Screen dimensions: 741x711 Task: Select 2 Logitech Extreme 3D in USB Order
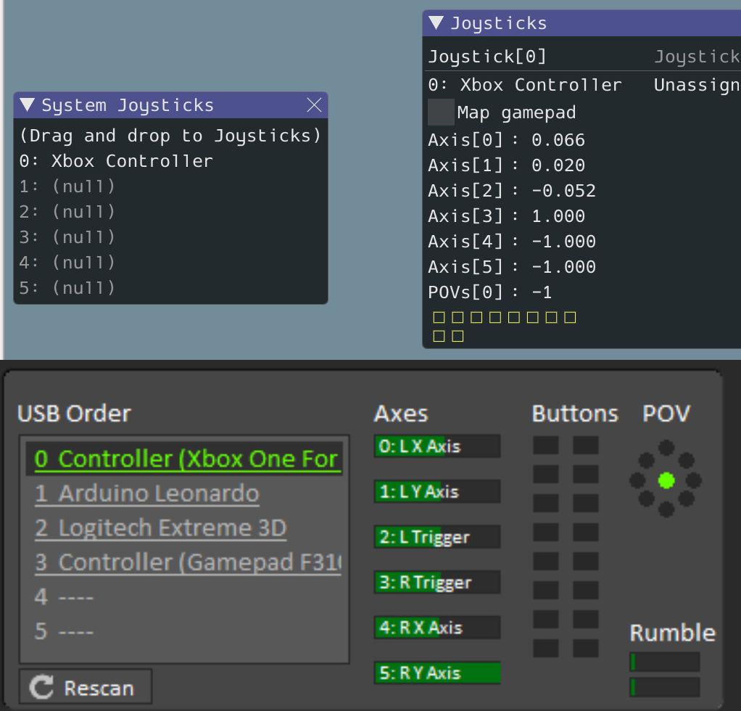(x=160, y=527)
